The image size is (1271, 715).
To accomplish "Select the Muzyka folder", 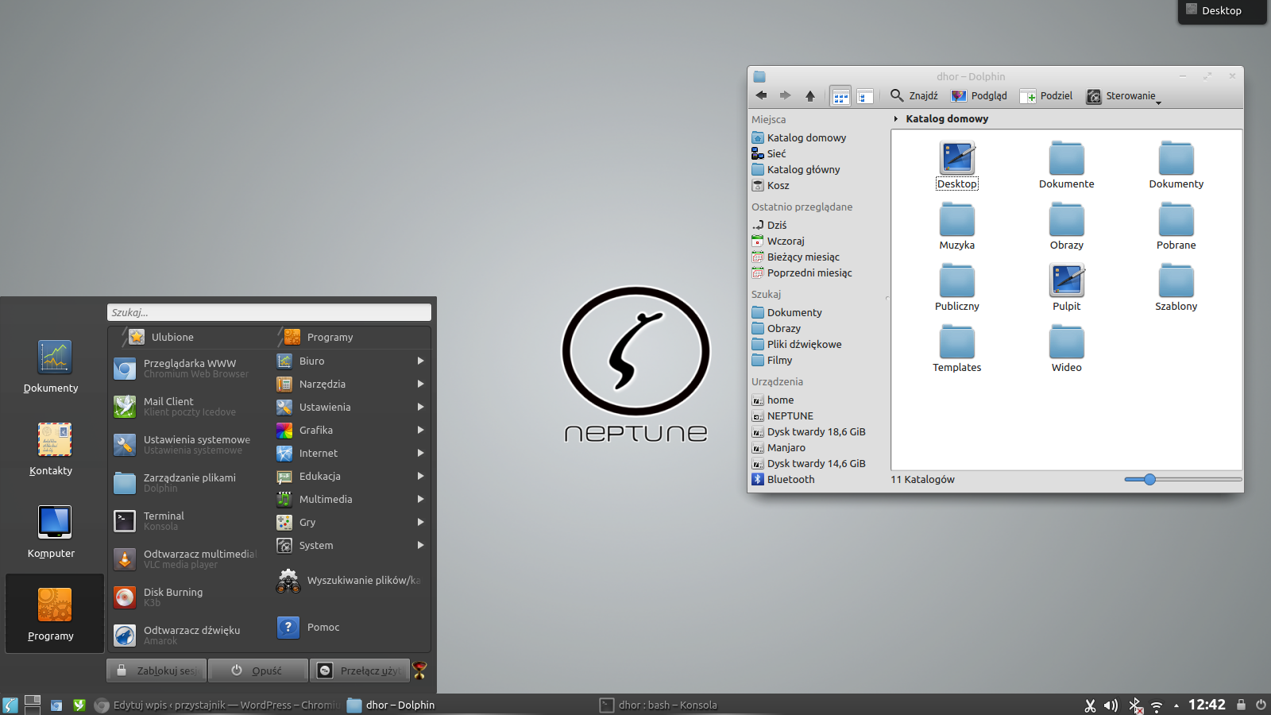I will pos(957,226).
